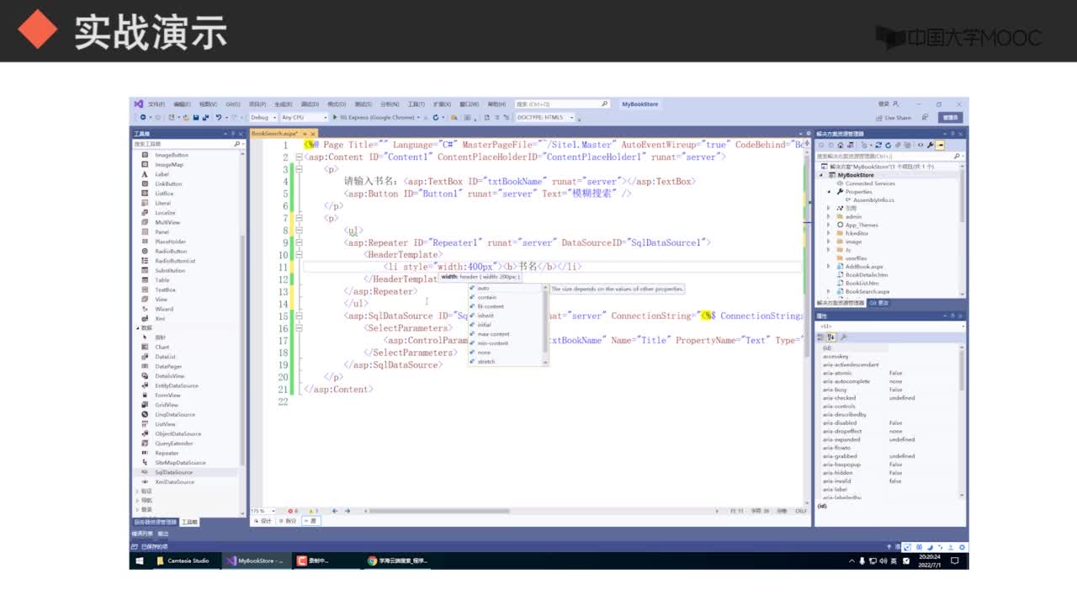Select the Wizard toolbox icon
The height and width of the screenshot is (606, 1077).
[x=146, y=309]
